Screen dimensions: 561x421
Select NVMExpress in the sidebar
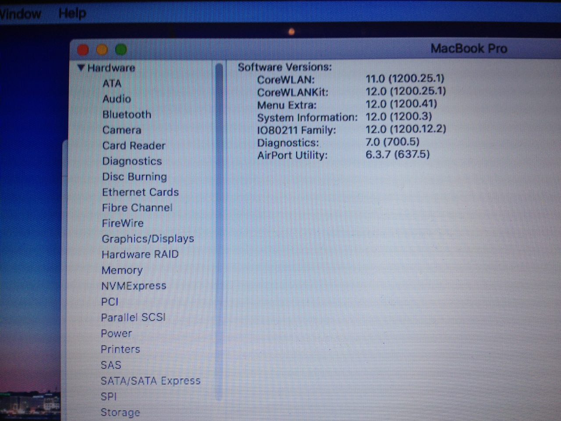click(134, 286)
